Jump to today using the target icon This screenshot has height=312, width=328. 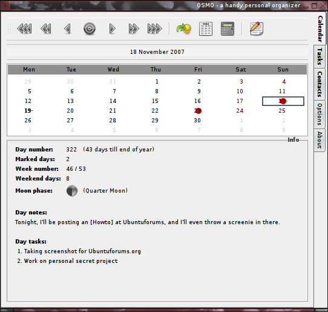(90, 28)
